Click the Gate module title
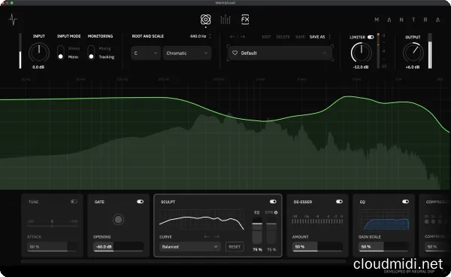Screen dimensions: 451x277 (x=99, y=202)
